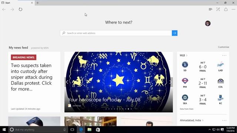Viewport: 237px width, 133px height.
Task: Click the Kansas City Royals logo
Action: [x=220, y=98]
